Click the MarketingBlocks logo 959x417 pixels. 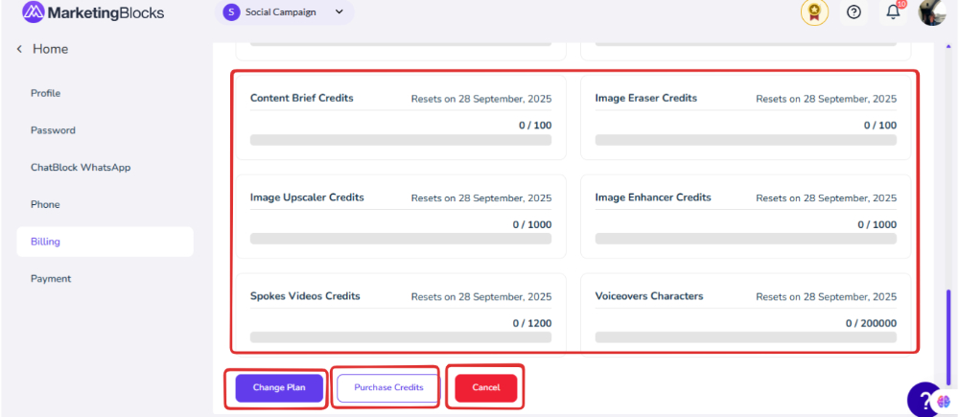[x=93, y=12]
